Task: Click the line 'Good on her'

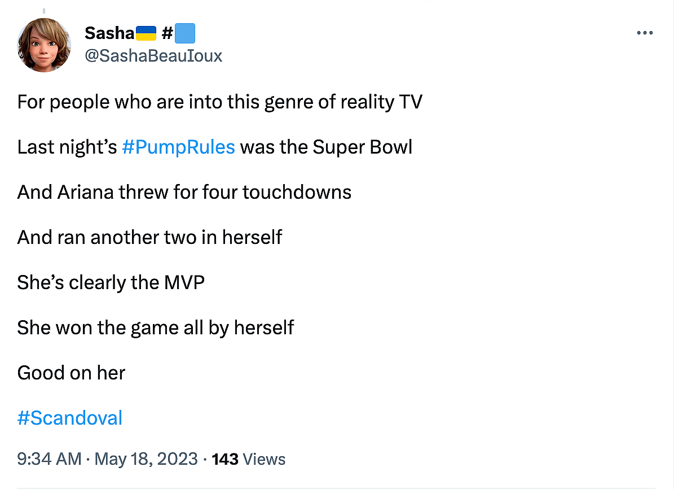Action: (x=71, y=373)
